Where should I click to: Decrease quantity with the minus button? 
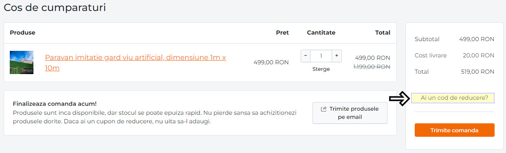point(306,56)
